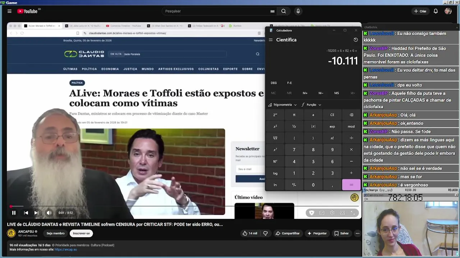The height and width of the screenshot is (258, 460).
Task: Subscribe with the Inscrever-se button
Action: click(x=81, y=233)
